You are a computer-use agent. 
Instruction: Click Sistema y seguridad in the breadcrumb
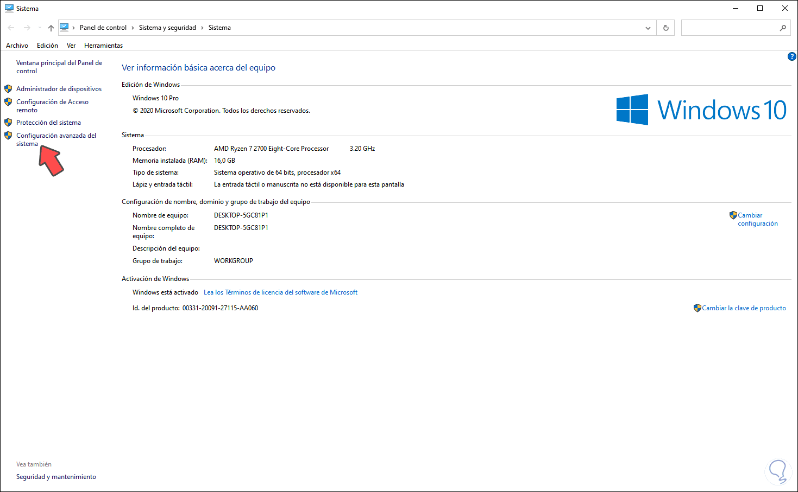167,28
